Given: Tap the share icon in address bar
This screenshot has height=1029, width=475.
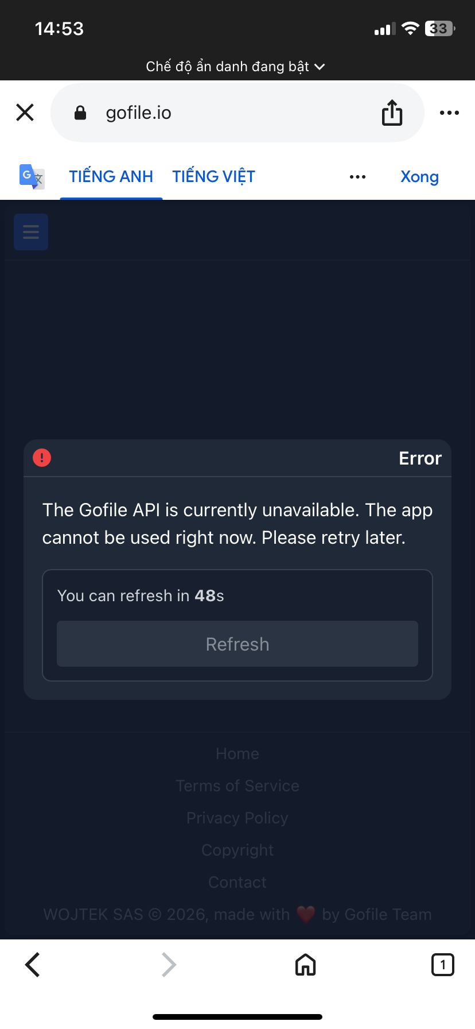Looking at the screenshot, I should point(392,113).
